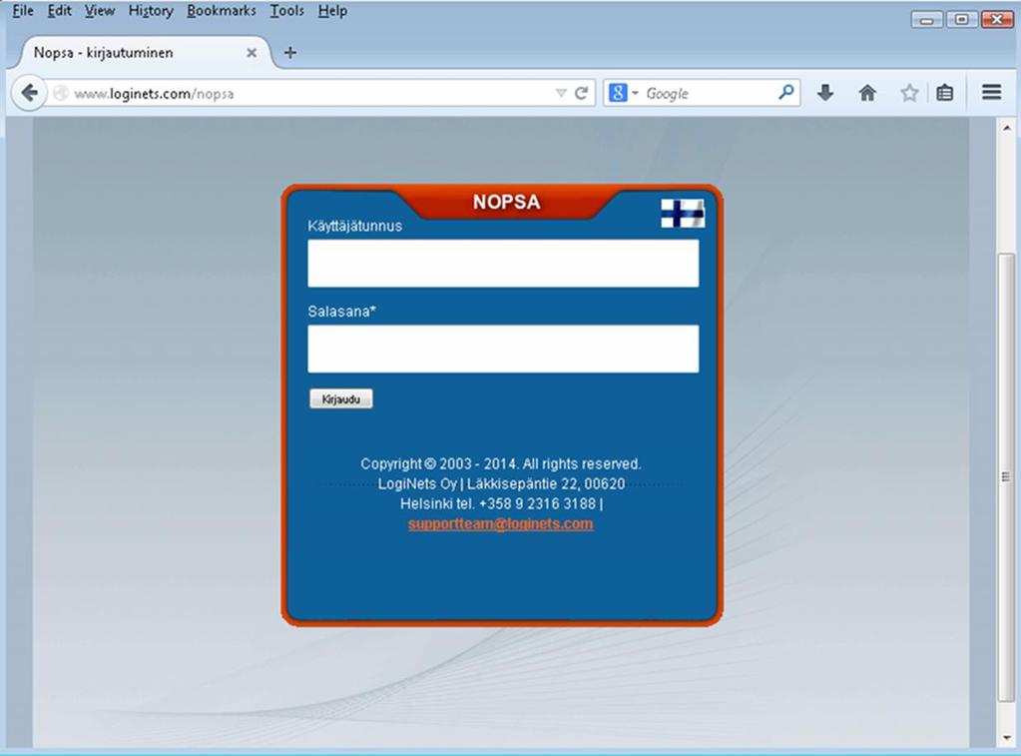Reload the page with the refresh icon
Screen dimensions: 1021x756
(582, 93)
